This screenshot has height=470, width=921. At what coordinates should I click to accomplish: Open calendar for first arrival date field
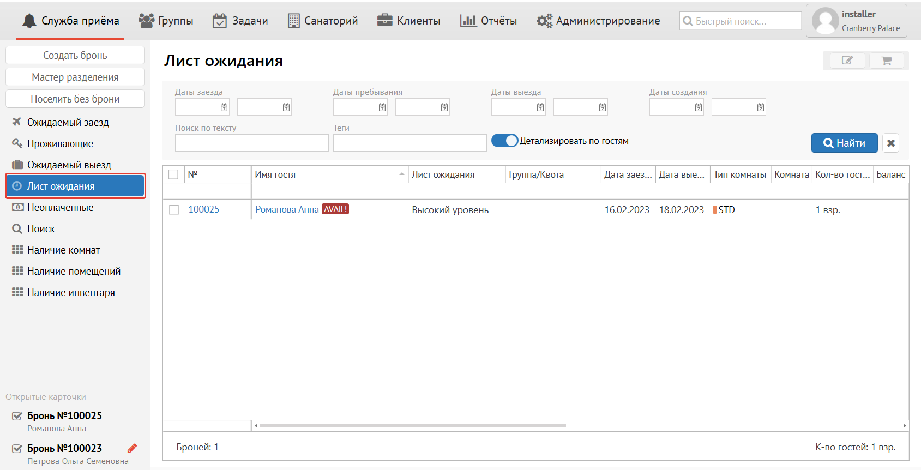[x=224, y=107]
